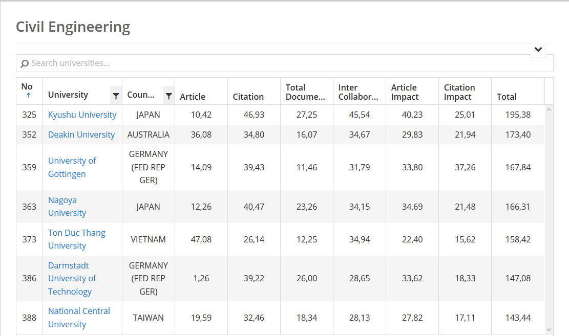The image size is (569, 336).
Task: Sort by the Inter Collaboration column header
Action: 358,92
